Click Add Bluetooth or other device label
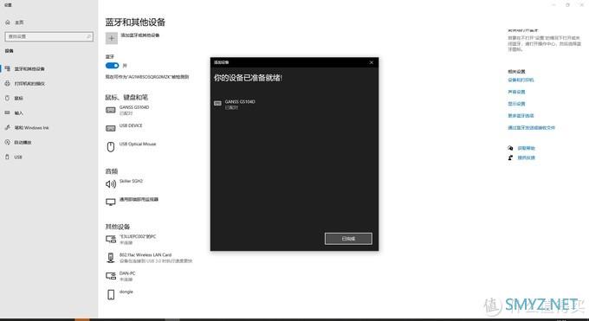 (x=139, y=35)
